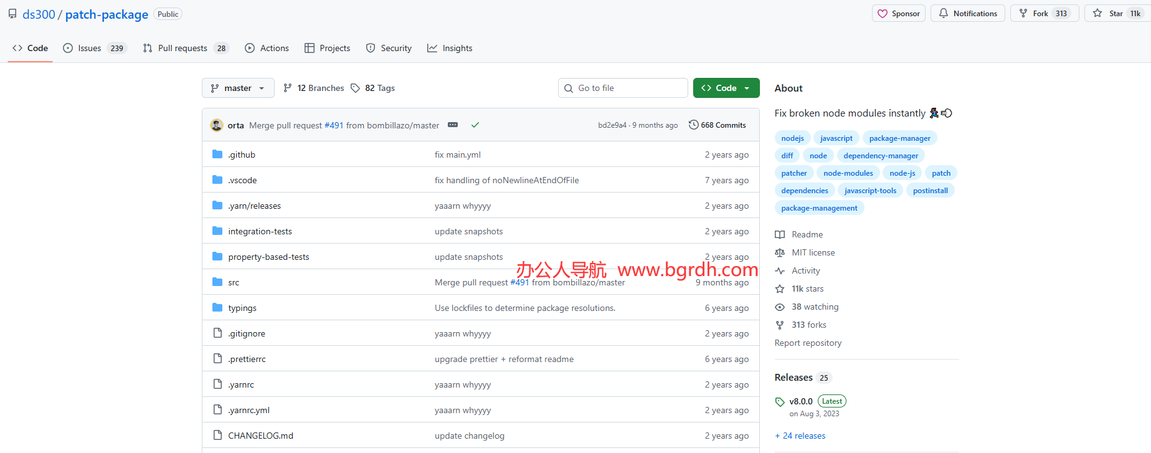1151x453 pixels.
Task: Open the Notifications subscription button
Action: [x=967, y=14]
